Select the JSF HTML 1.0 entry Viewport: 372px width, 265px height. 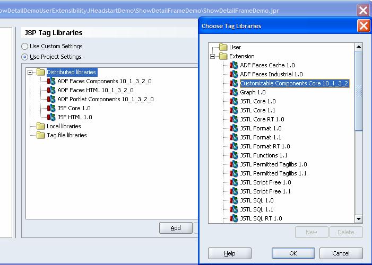coord(75,117)
